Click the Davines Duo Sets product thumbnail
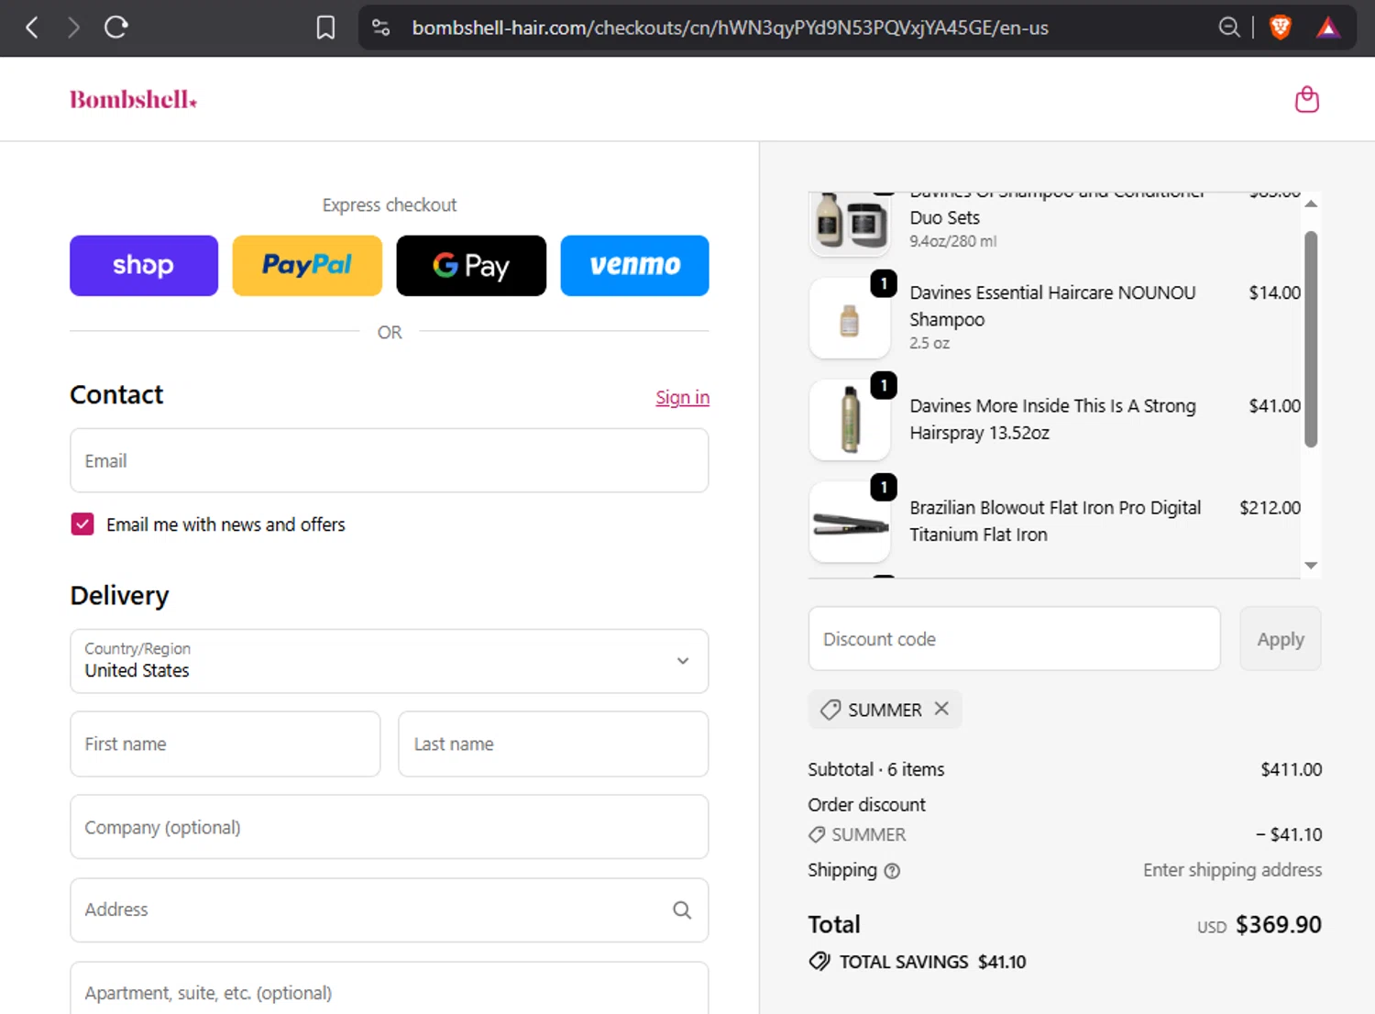Viewport: 1375px width, 1014px height. [x=850, y=223]
